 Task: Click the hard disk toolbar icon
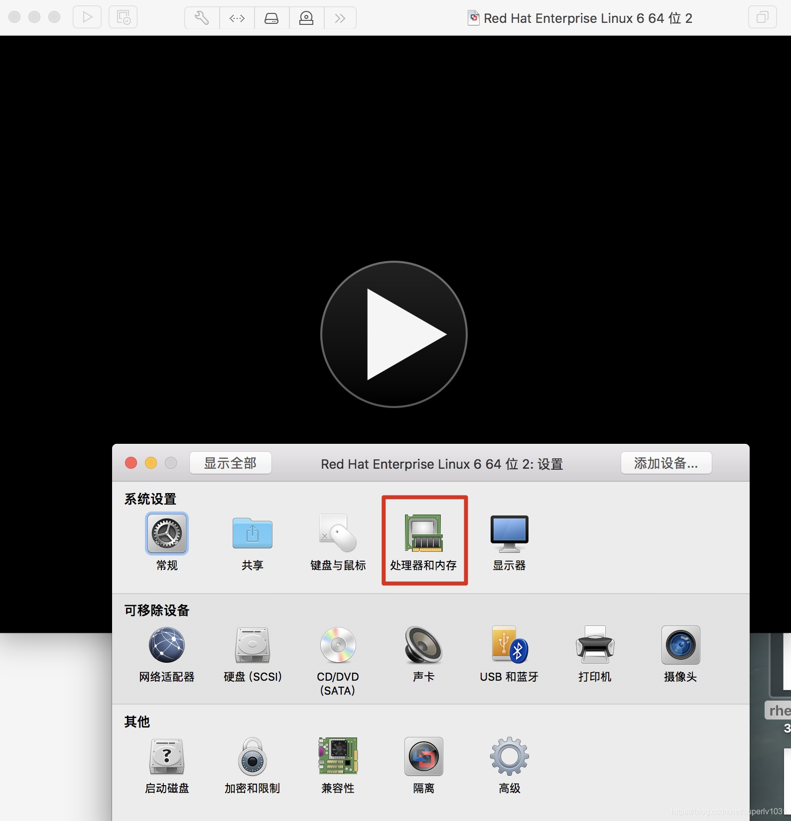point(271,18)
